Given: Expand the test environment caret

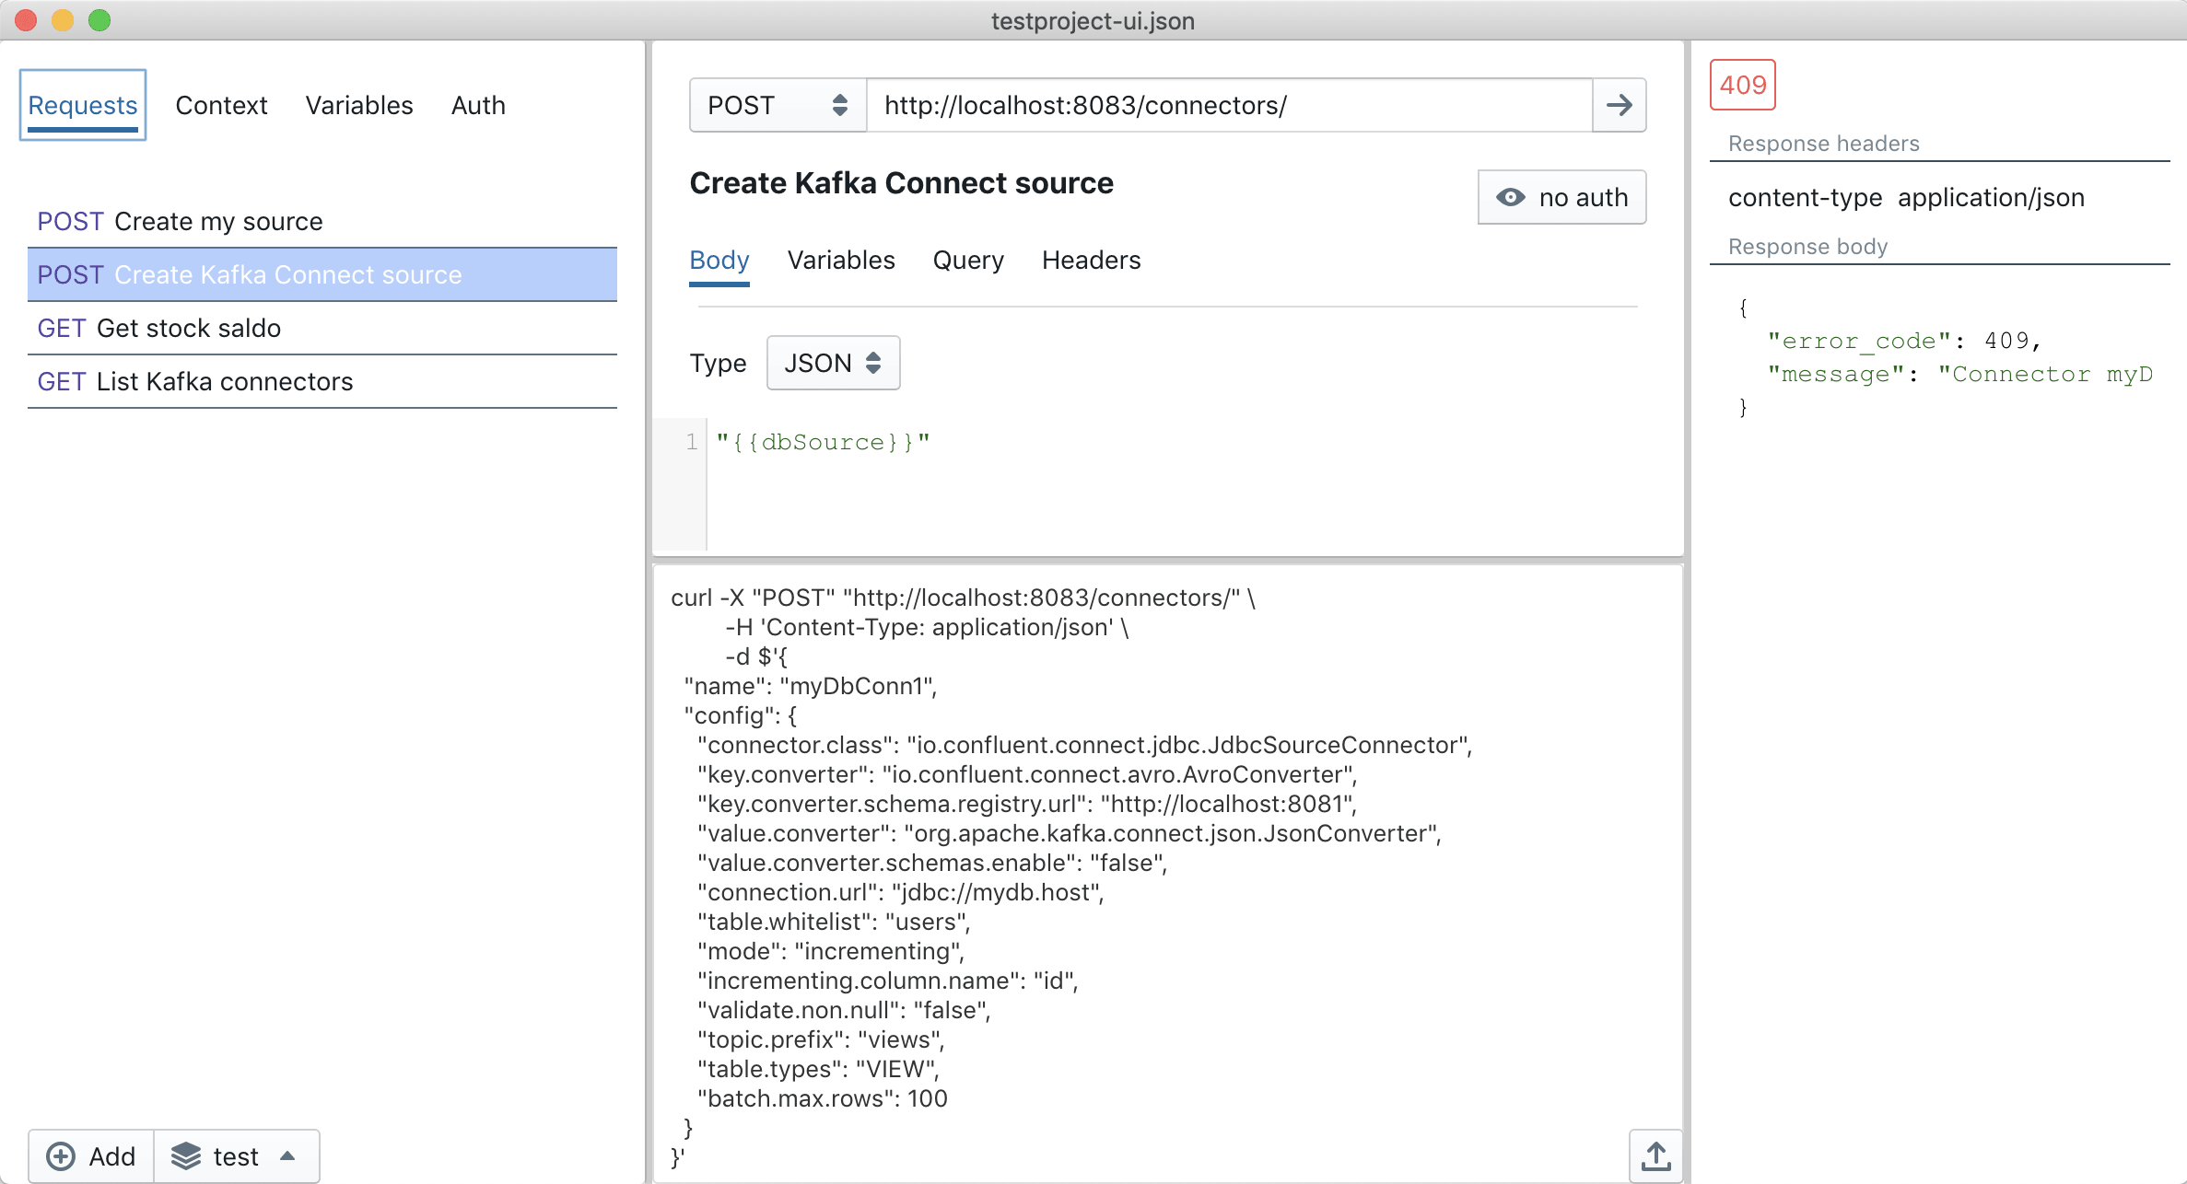Looking at the screenshot, I should 287,1156.
